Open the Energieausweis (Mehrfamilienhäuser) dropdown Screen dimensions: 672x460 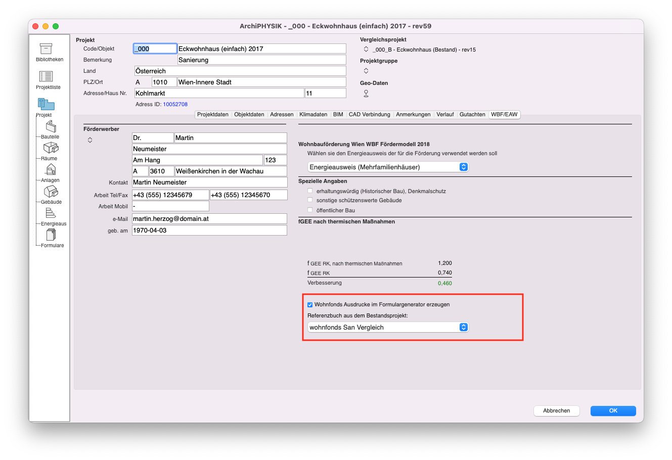(x=388, y=167)
